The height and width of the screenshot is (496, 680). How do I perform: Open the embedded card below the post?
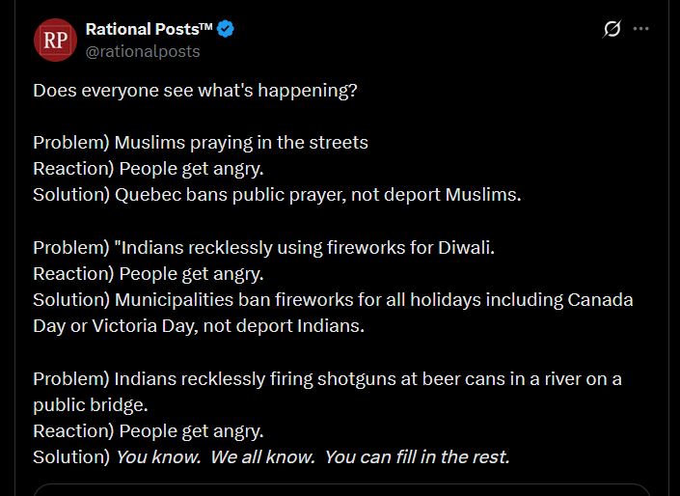click(340, 489)
